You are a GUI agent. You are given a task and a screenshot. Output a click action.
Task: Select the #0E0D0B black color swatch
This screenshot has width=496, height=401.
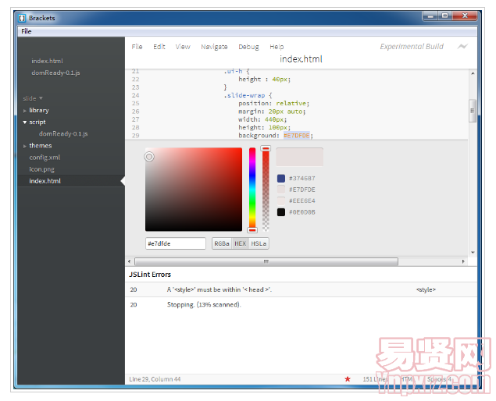tap(281, 212)
